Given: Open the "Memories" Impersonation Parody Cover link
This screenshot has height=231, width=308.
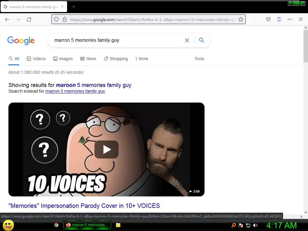Looking at the screenshot, I should coord(84,206).
